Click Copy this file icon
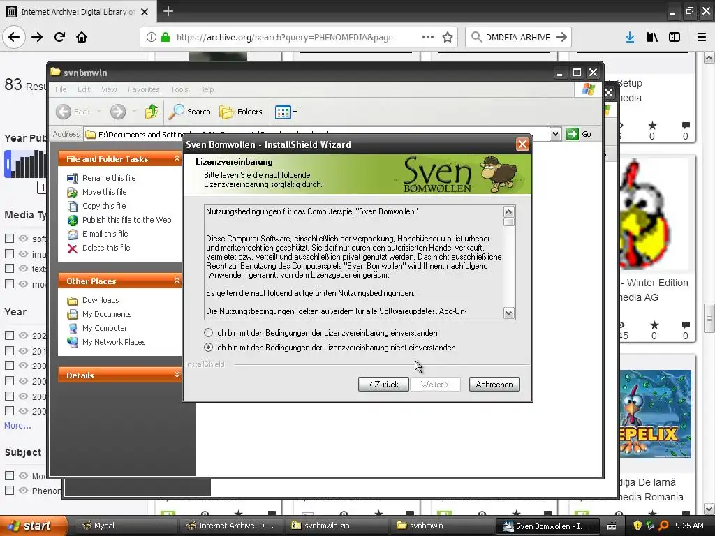Image resolution: width=715 pixels, height=536 pixels. coord(73,206)
